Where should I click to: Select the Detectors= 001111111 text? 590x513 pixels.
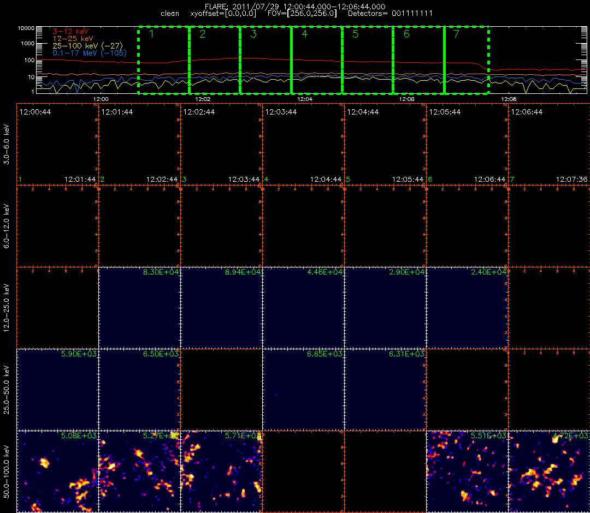[390, 14]
